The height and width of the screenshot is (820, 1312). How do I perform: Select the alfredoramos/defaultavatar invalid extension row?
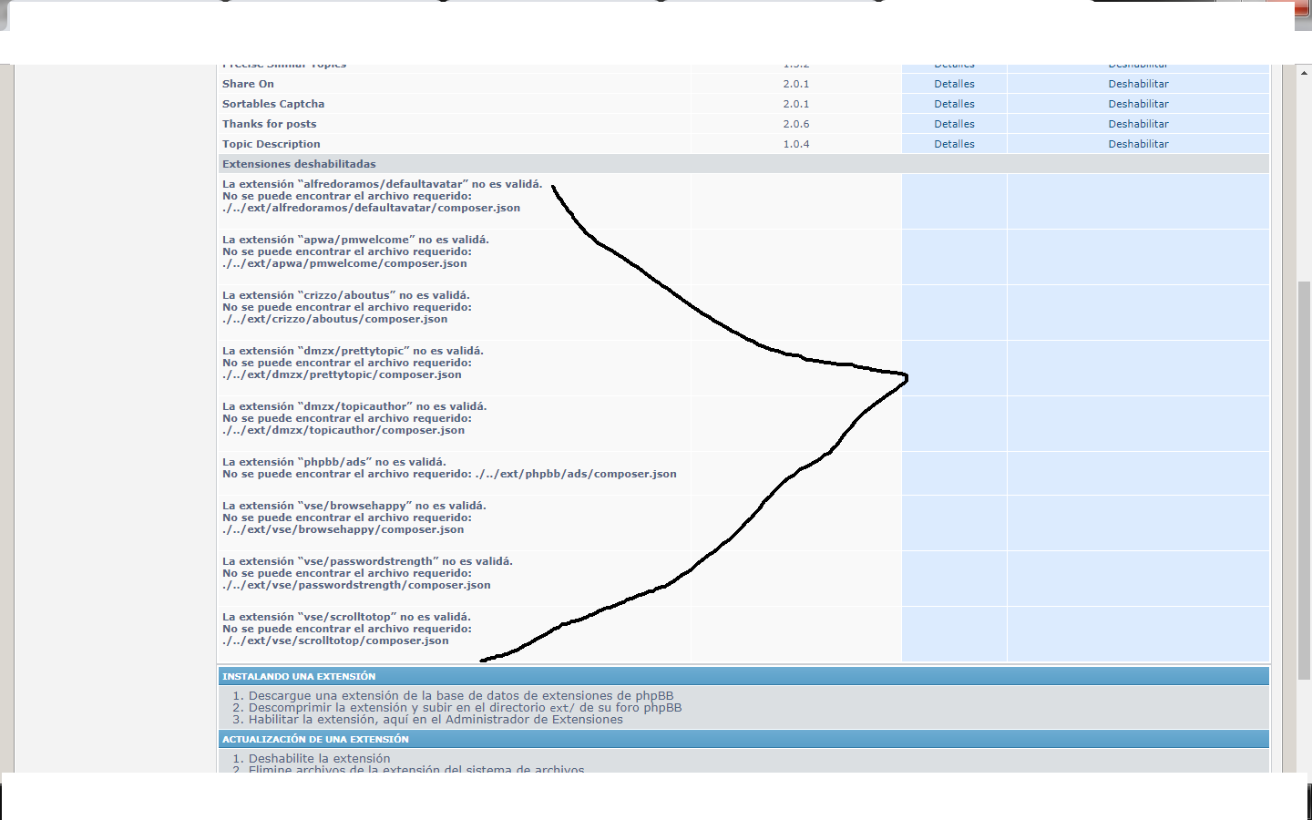click(x=382, y=196)
